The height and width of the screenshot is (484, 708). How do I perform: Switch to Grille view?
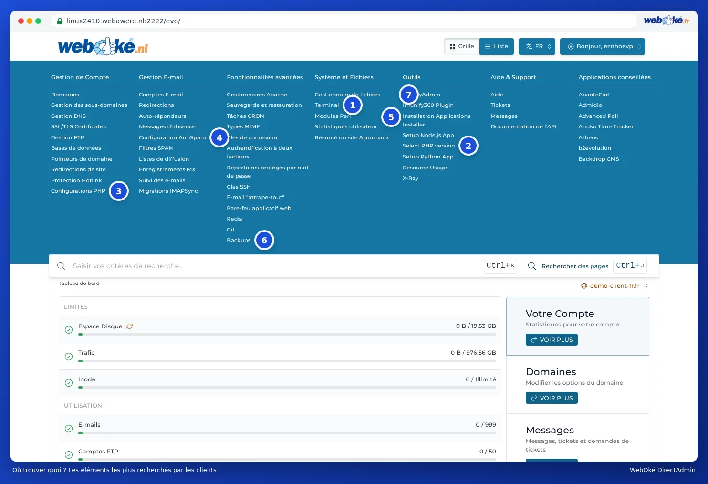[462, 46]
